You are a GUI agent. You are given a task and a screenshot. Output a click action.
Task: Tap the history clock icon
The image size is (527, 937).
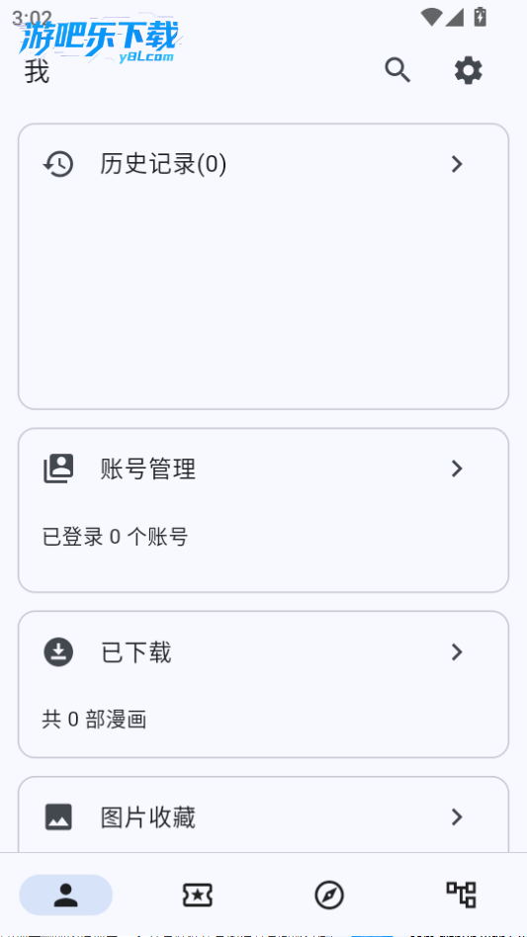tap(58, 164)
